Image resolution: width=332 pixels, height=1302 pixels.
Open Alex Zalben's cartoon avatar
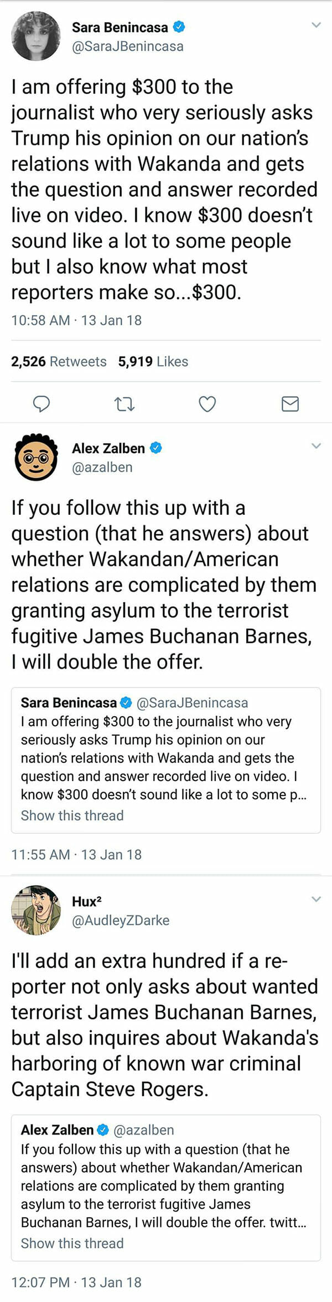[x=36, y=457]
